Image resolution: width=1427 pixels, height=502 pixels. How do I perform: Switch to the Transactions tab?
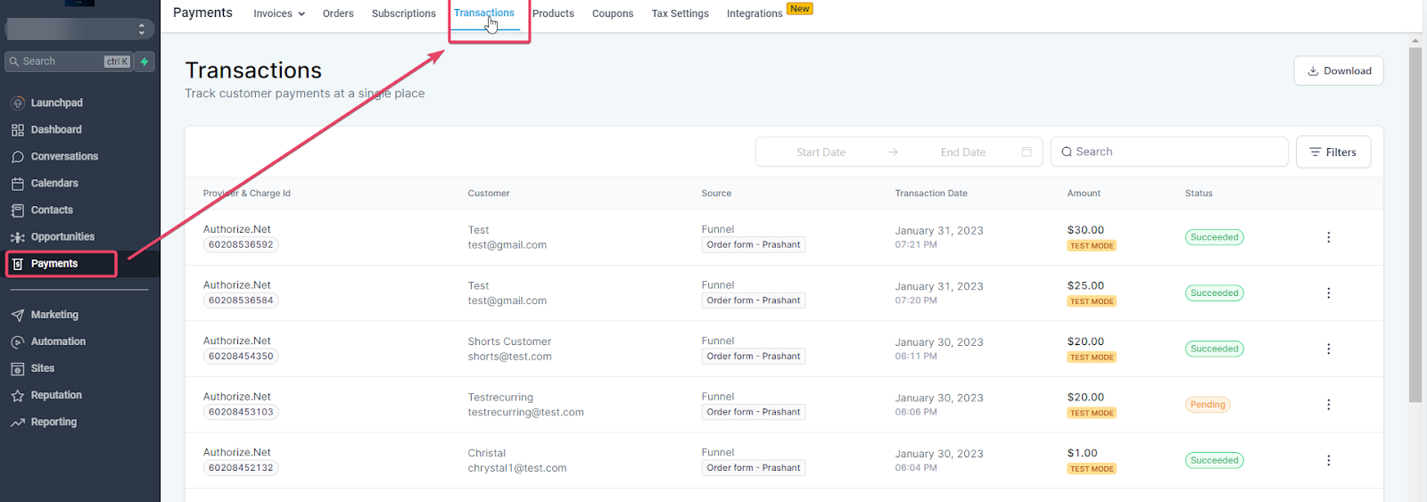tap(484, 12)
